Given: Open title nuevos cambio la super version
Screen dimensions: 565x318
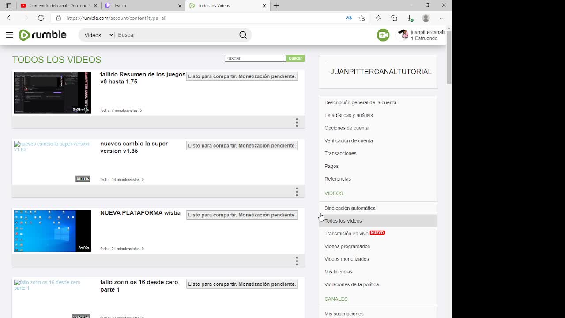Looking at the screenshot, I should pyautogui.click(x=134, y=148).
